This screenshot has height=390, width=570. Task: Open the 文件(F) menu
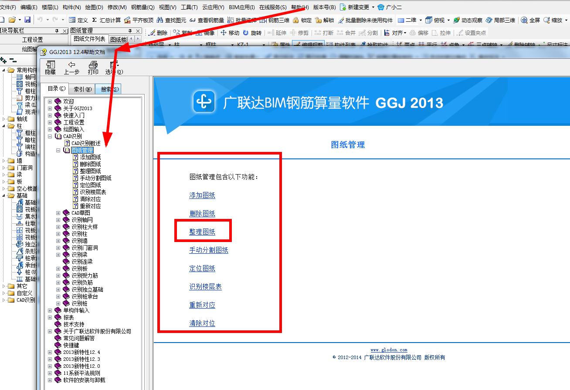(8, 7)
